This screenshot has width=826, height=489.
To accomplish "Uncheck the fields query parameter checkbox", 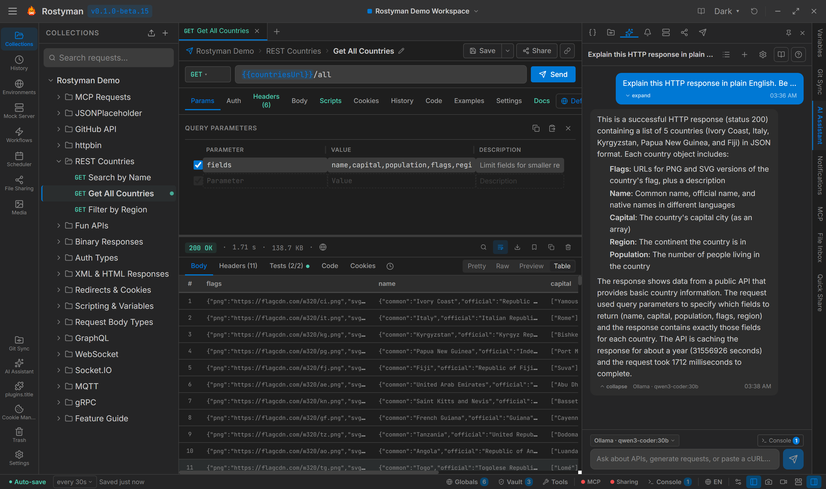I will (198, 165).
